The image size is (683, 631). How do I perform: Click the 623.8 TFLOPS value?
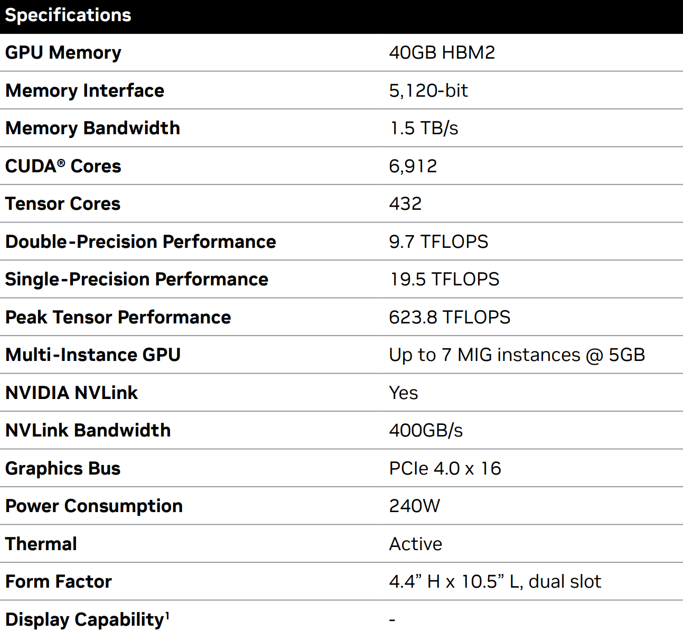(450, 317)
